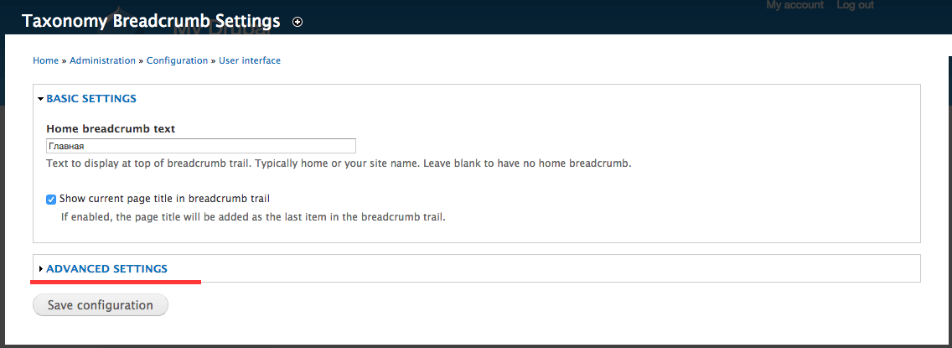Click the help text starting 'Text to display at top'
The image size is (952, 348).
[339, 164]
